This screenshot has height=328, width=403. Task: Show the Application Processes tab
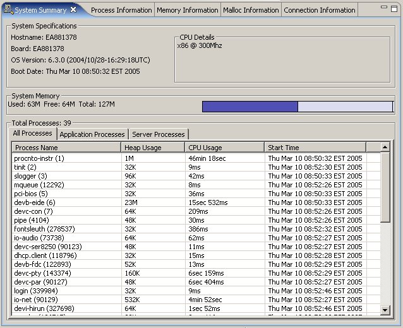(x=92, y=134)
